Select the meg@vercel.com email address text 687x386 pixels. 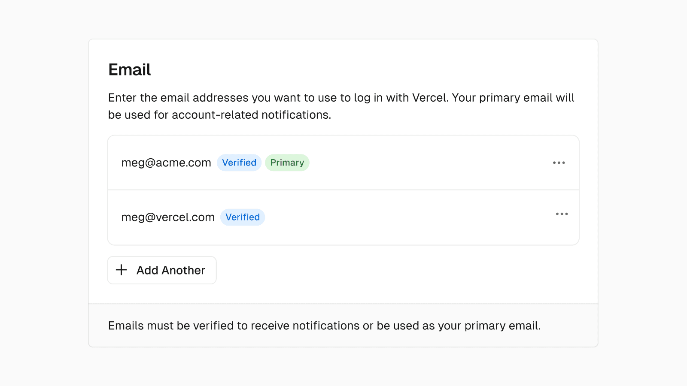[x=168, y=217]
